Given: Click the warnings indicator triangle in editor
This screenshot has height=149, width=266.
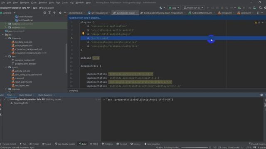Looking at the screenshot, I should click(x=256, y=22).
